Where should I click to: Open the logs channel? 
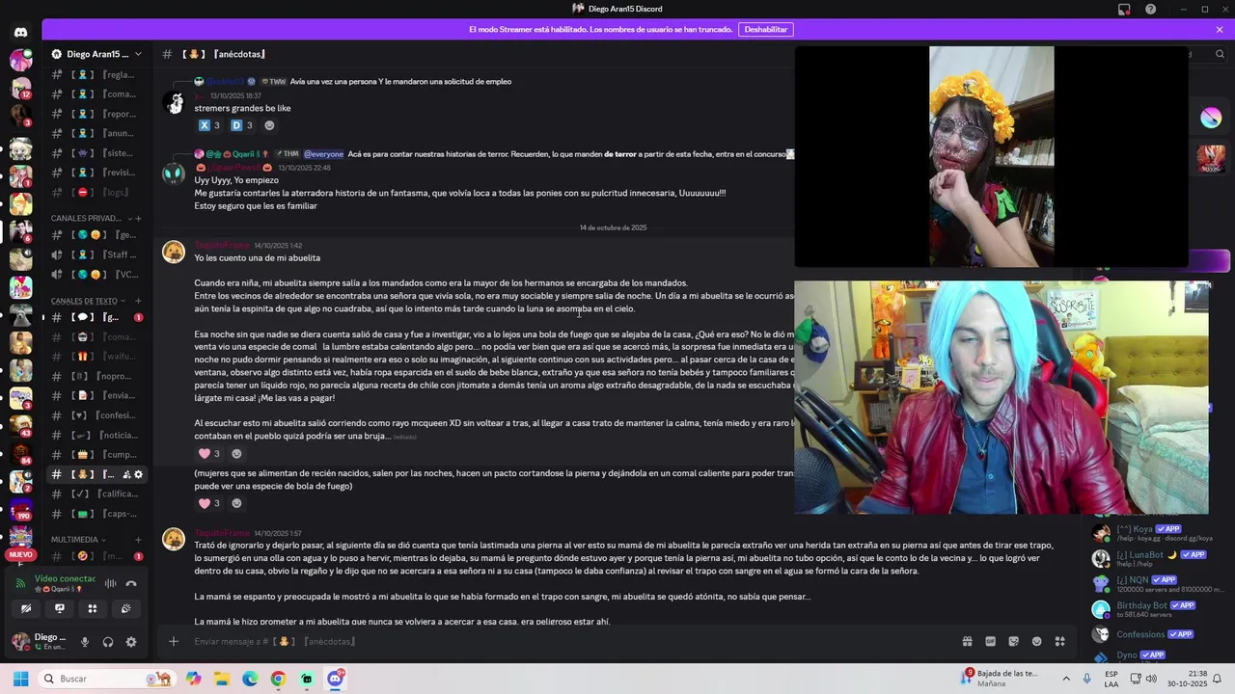click(96, 192)
